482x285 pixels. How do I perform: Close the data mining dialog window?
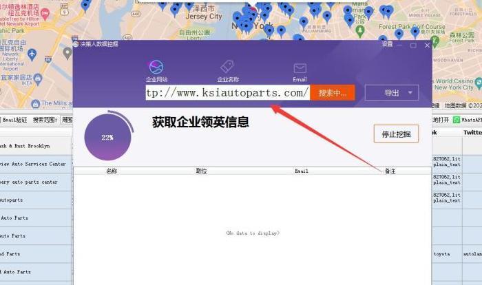point(427,45)
